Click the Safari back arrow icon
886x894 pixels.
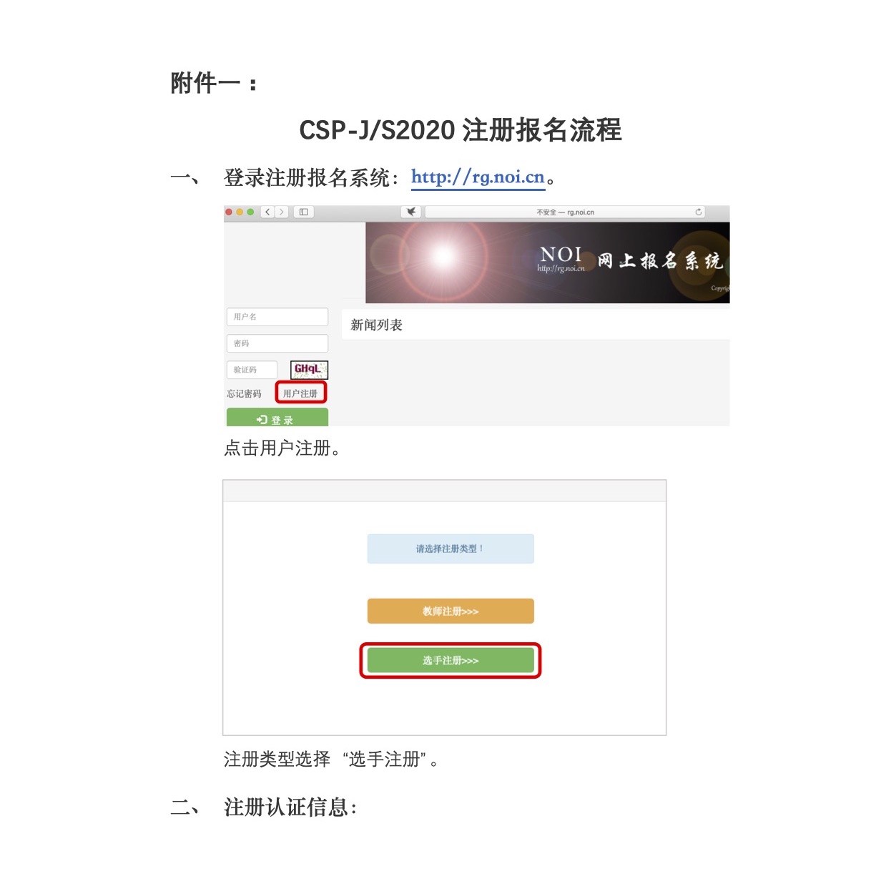click(x=268, y=212)
